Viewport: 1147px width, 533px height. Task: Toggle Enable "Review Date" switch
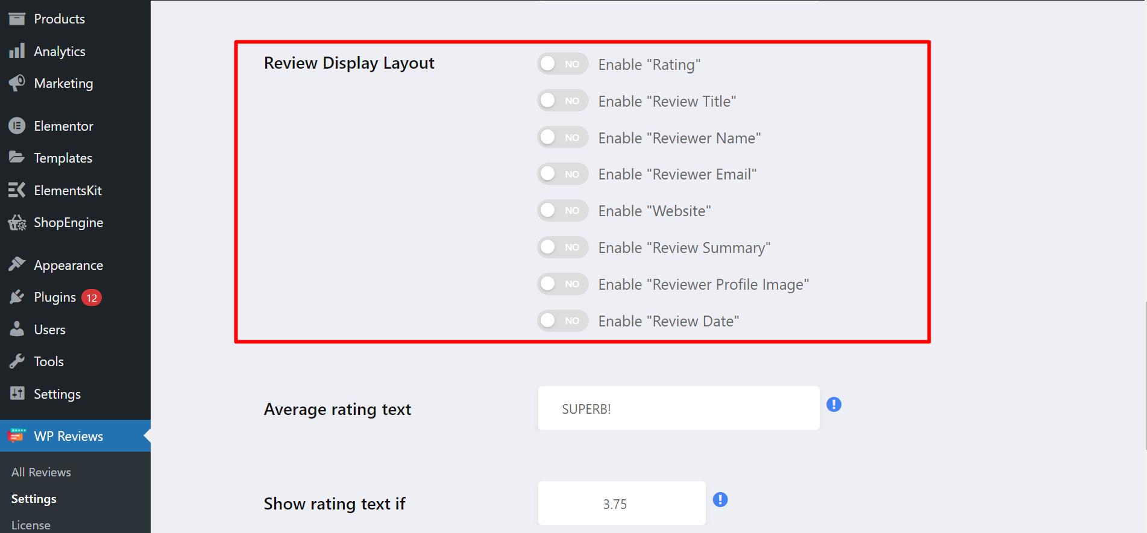tap(563, 320)
